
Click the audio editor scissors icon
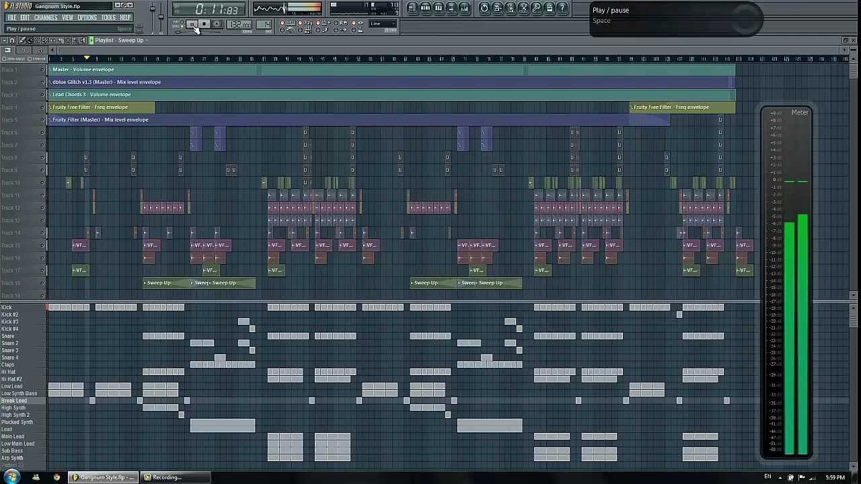coord(523,8)
